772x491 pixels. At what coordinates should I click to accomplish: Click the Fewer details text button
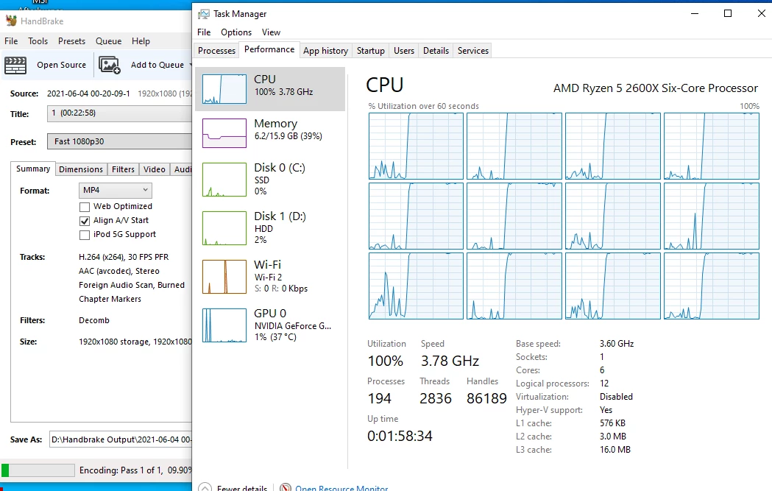coord(241,487)
